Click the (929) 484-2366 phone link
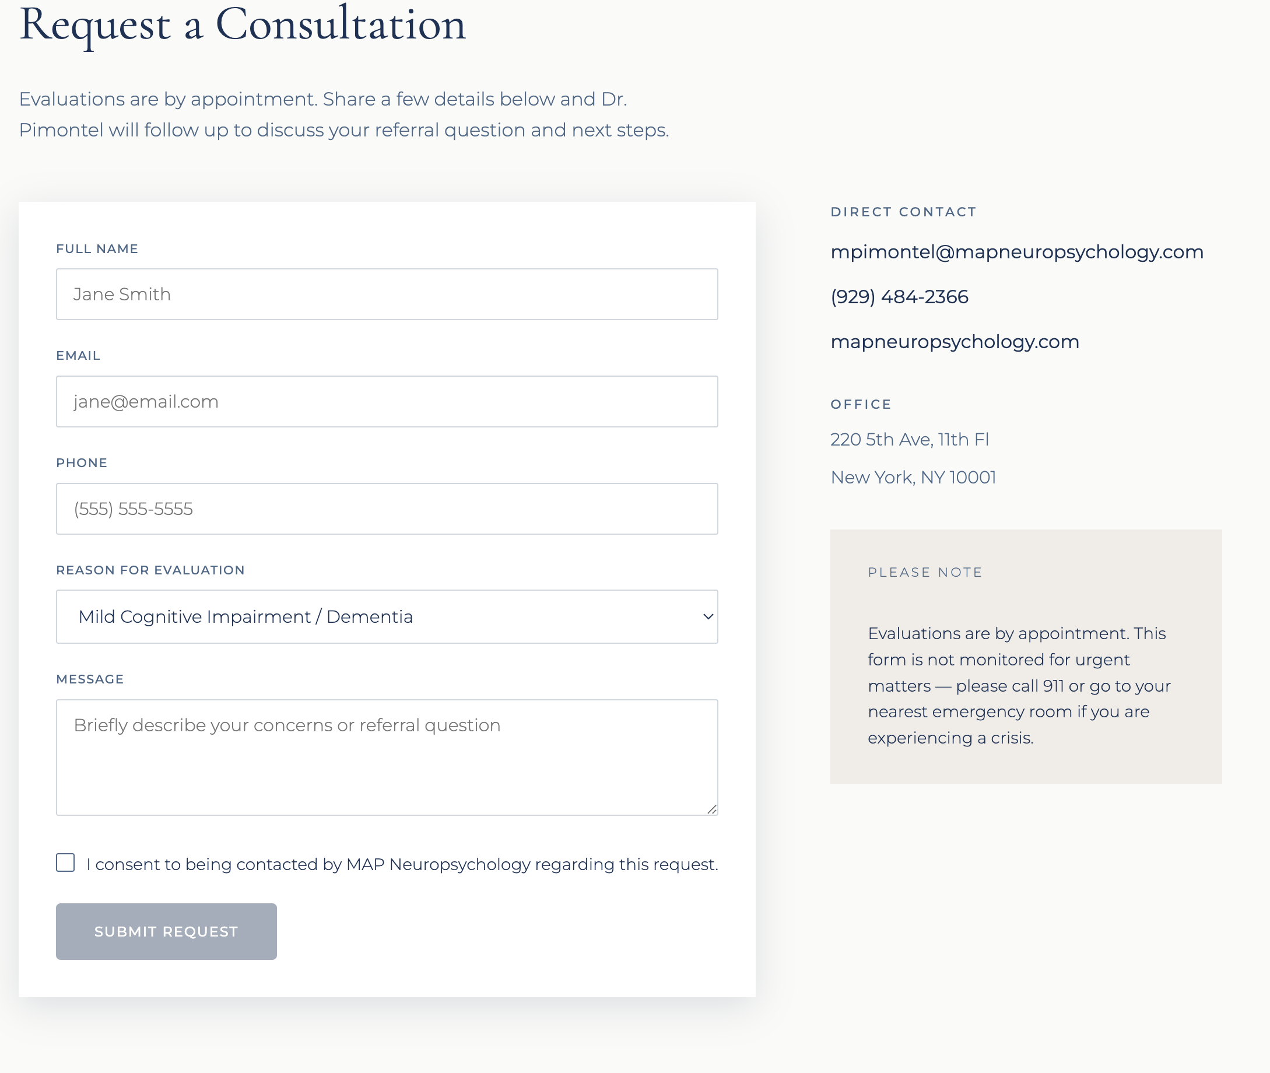 click(899, 297)
